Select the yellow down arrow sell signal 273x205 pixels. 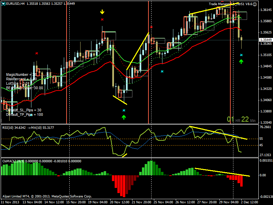click(102, 12)
